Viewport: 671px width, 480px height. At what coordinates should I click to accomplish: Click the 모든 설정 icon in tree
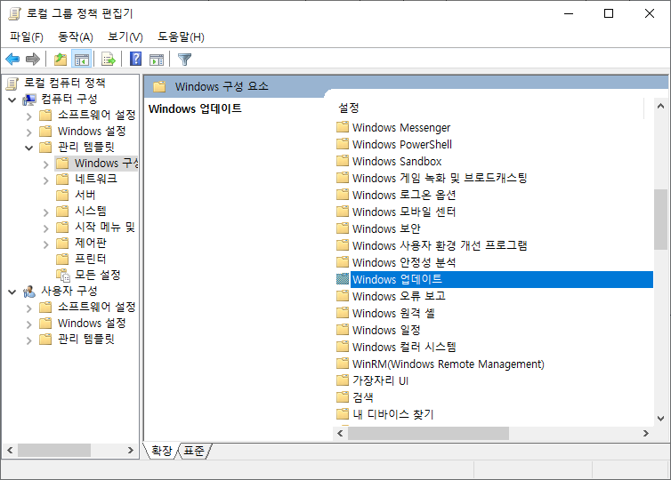63,276
